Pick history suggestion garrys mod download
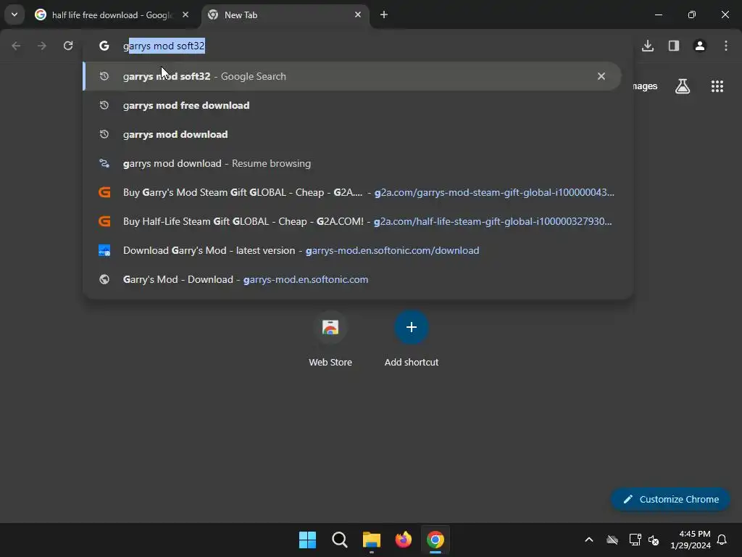Screen dimensions: 742x557 tap(352, 134)
